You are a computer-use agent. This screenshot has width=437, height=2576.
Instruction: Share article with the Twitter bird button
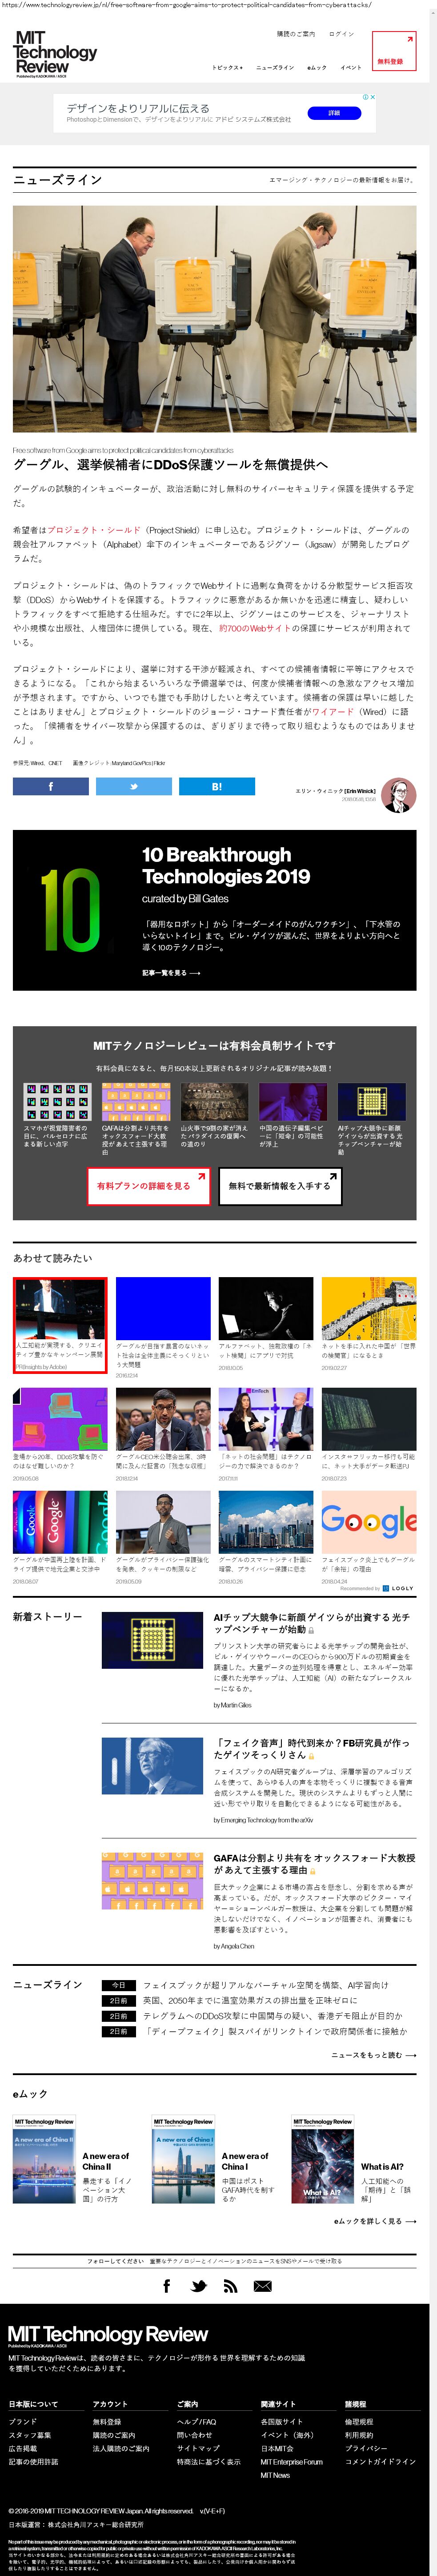click(x=133, y=786)
